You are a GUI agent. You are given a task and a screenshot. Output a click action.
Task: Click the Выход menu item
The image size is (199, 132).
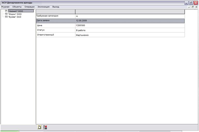point(56,7)
